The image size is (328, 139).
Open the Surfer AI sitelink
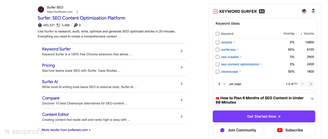point(50,82)
